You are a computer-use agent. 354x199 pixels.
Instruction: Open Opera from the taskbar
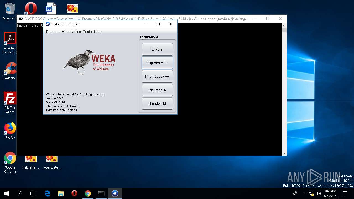tap(74, 193)
